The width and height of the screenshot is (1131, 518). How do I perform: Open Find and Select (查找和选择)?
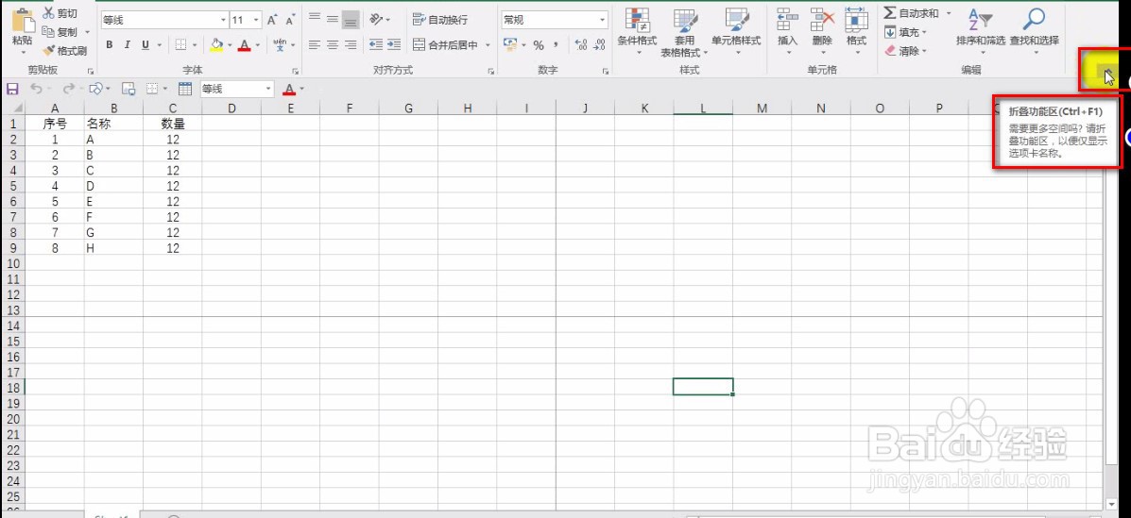click(1035, 29)
